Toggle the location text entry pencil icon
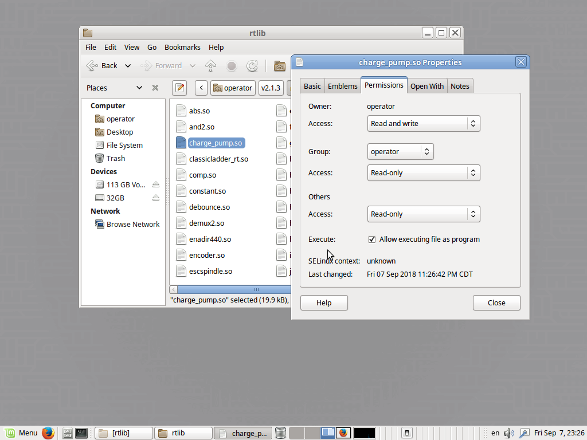587x440 pixels. point(179,88)
